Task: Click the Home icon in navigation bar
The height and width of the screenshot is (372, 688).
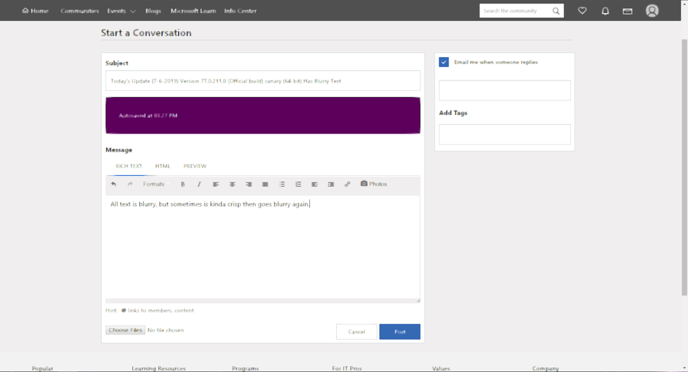Action: pyautogui.click(x=25, y=10)
